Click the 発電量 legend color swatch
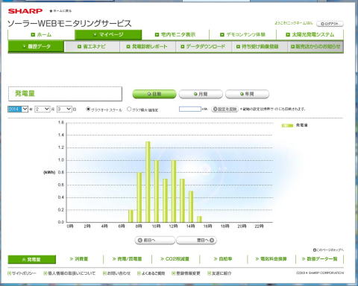The height and width of the screenshot is (286, 358). 287,125
